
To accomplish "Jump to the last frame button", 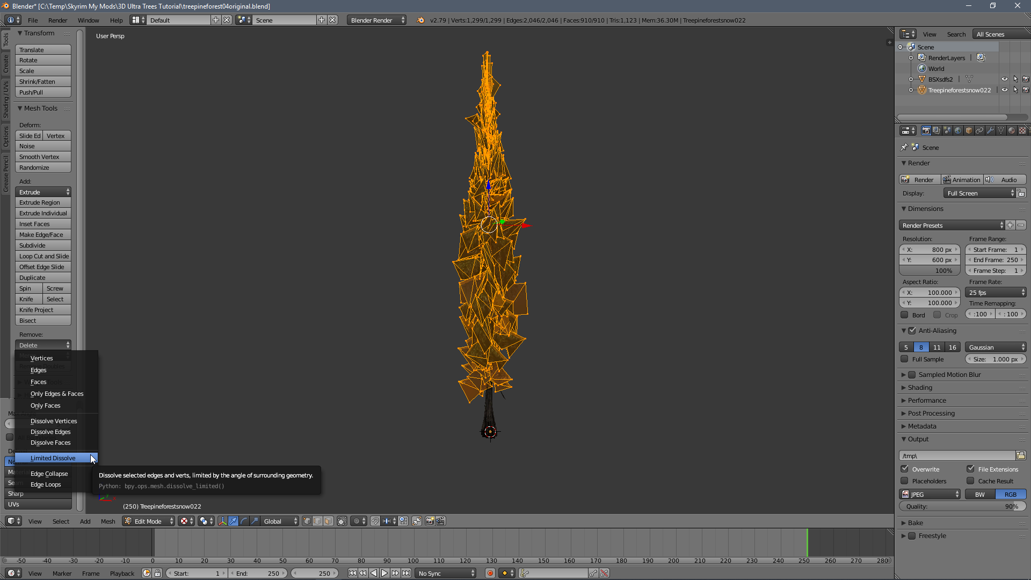I will 406,573.
